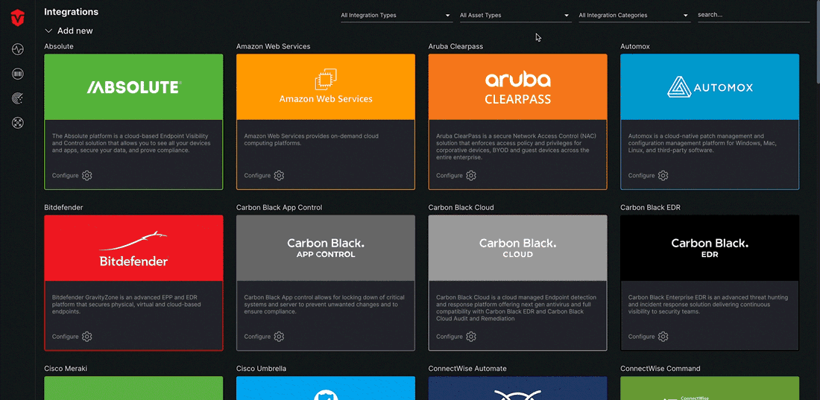Open All Integration Categories dropdown

click(634, 16)
